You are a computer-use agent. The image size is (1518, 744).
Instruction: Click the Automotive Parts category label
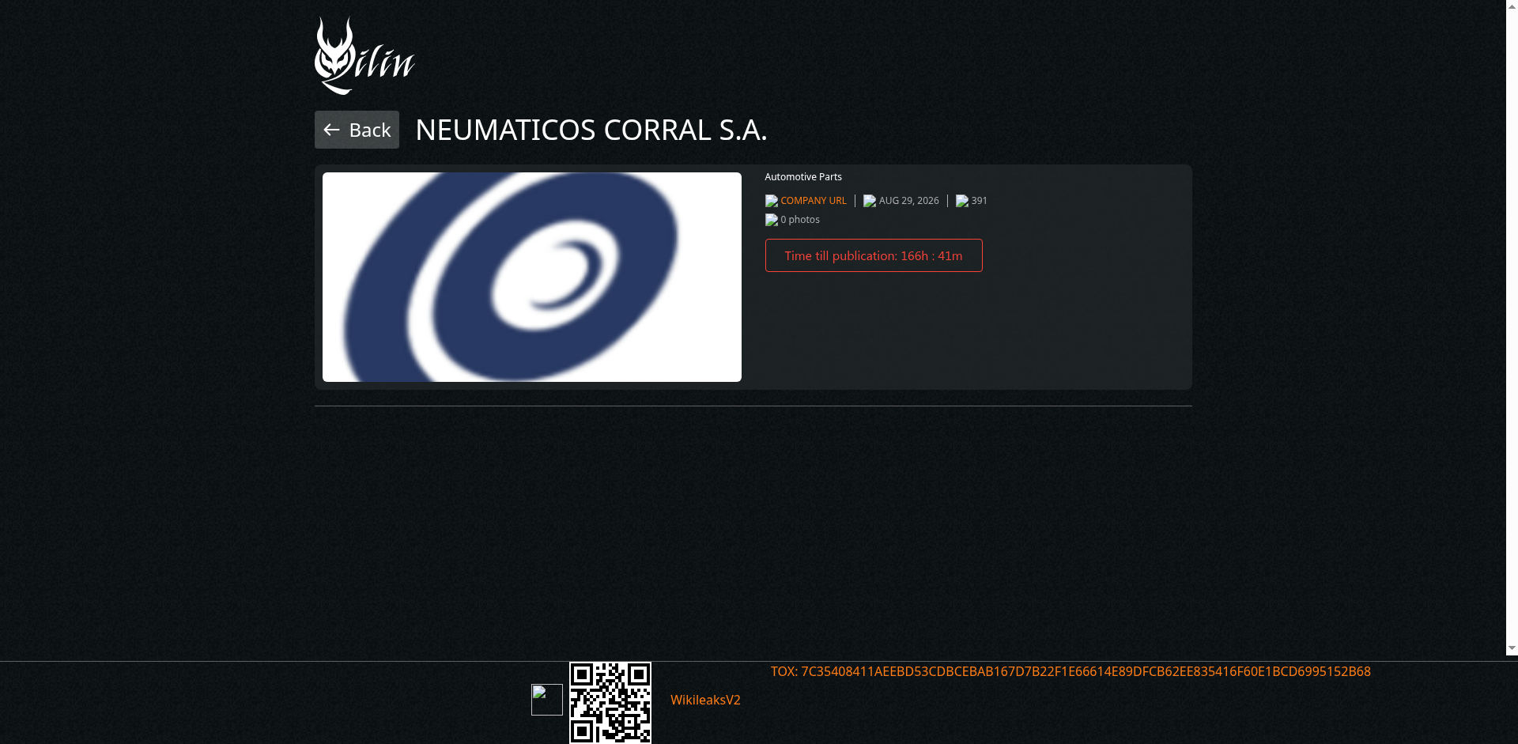click(x=803, y=177)
